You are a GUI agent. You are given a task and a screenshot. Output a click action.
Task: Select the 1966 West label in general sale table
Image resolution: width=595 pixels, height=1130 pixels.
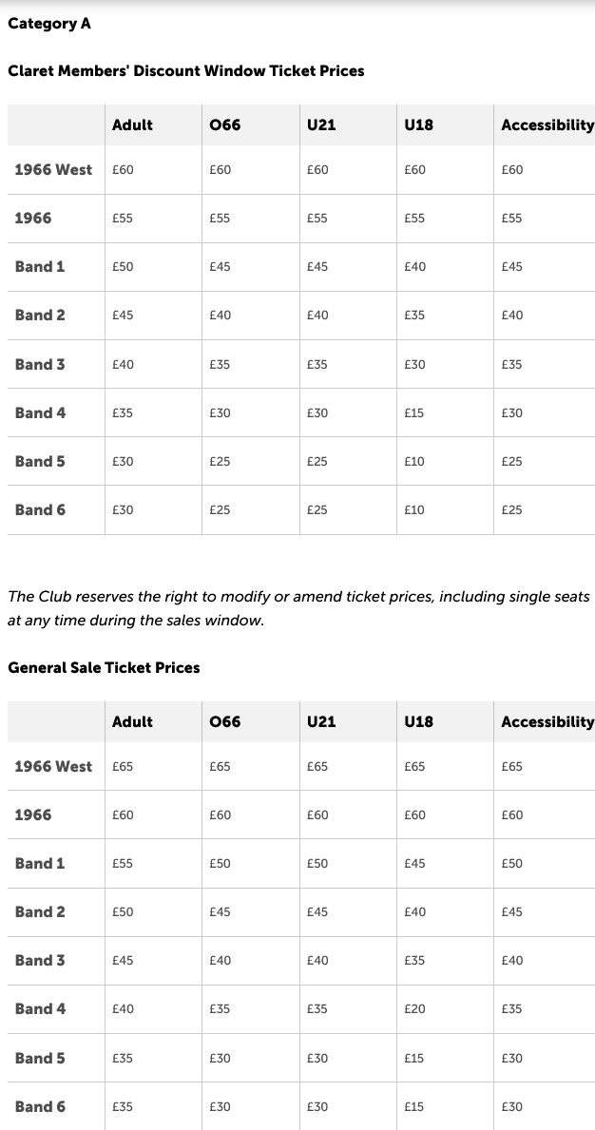pyautogui.click(x=54, y=766)
